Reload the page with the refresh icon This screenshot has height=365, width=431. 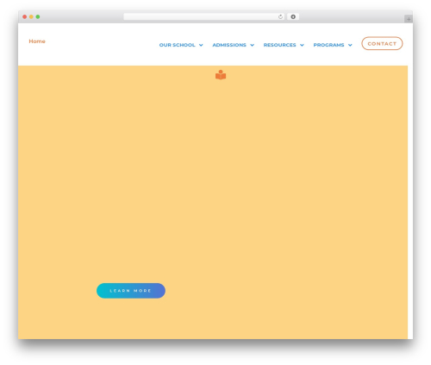click(x=280, y=16)
